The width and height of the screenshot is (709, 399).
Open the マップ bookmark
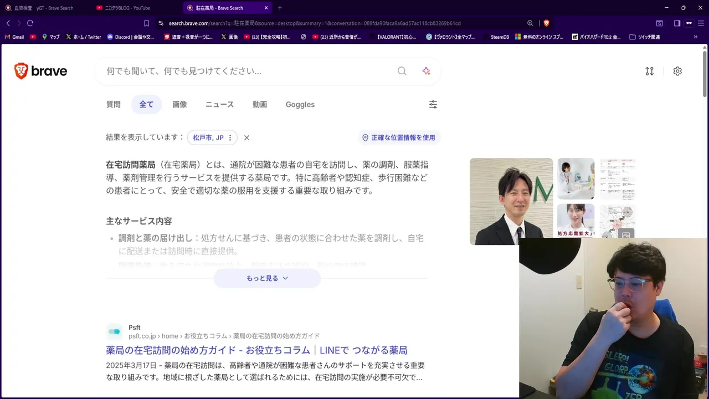pos(50,37)
